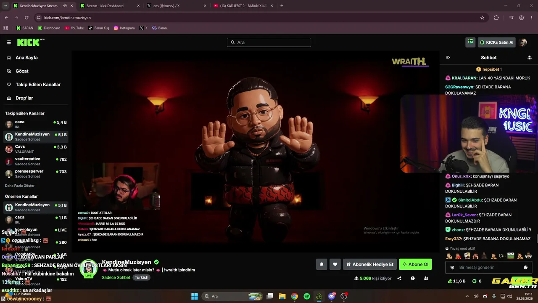538x303 pixels.
Task: Click the Abonelik Hediye Et button
Action: (x=370, y=264)
